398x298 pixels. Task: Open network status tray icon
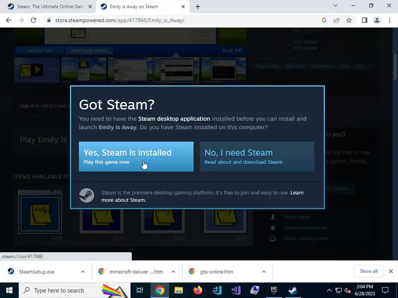coord(339,290)
